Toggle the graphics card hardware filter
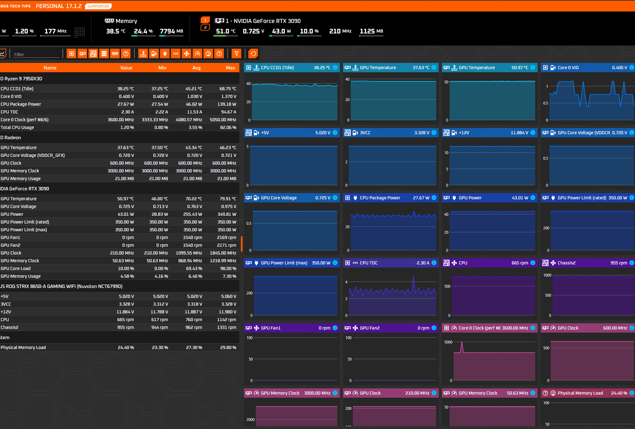Image resolution: width=635 pixels, height=429 pixels. [82, 54]
